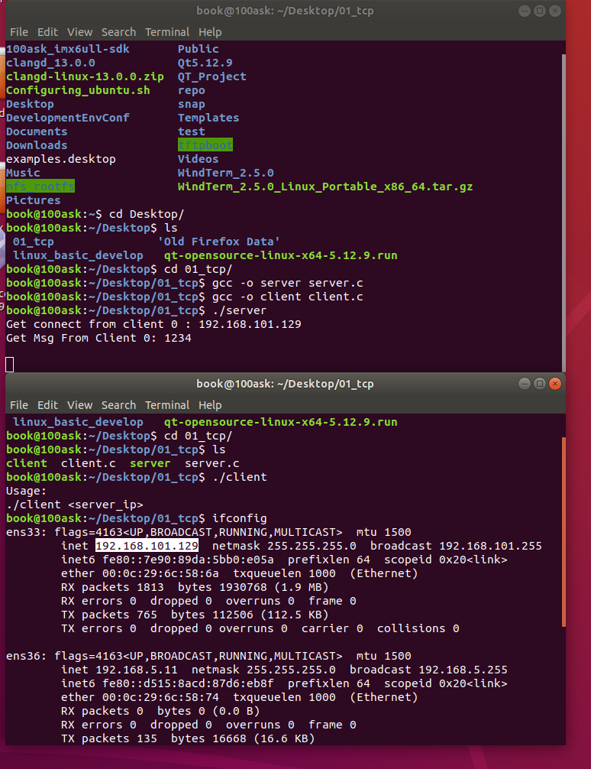This screenshot has height=769, width=591.
Task: Maximize the bottom terminal window
Action: (x=540, y=384)
